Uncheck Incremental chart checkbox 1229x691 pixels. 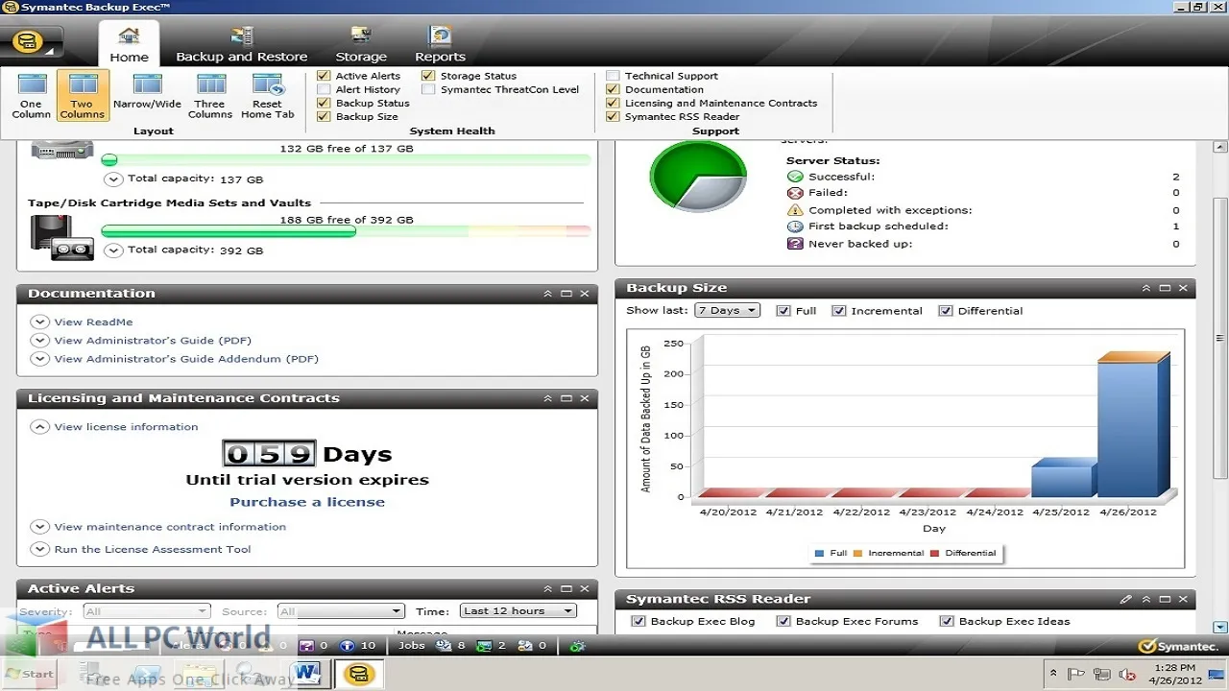839,311
